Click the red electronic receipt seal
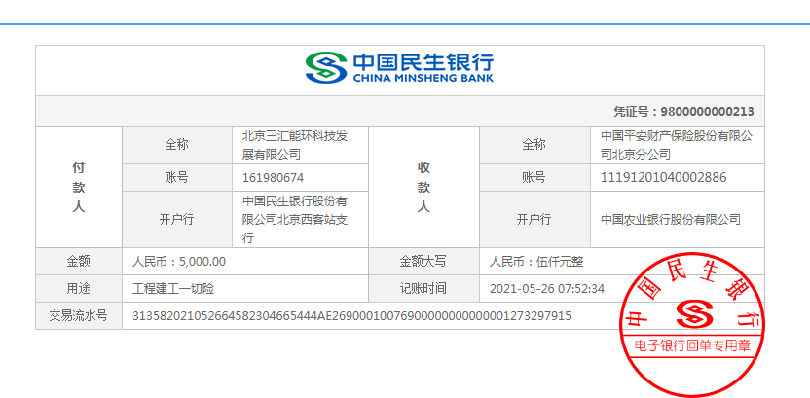Screen dimensions: 810x398 (691, 325)
